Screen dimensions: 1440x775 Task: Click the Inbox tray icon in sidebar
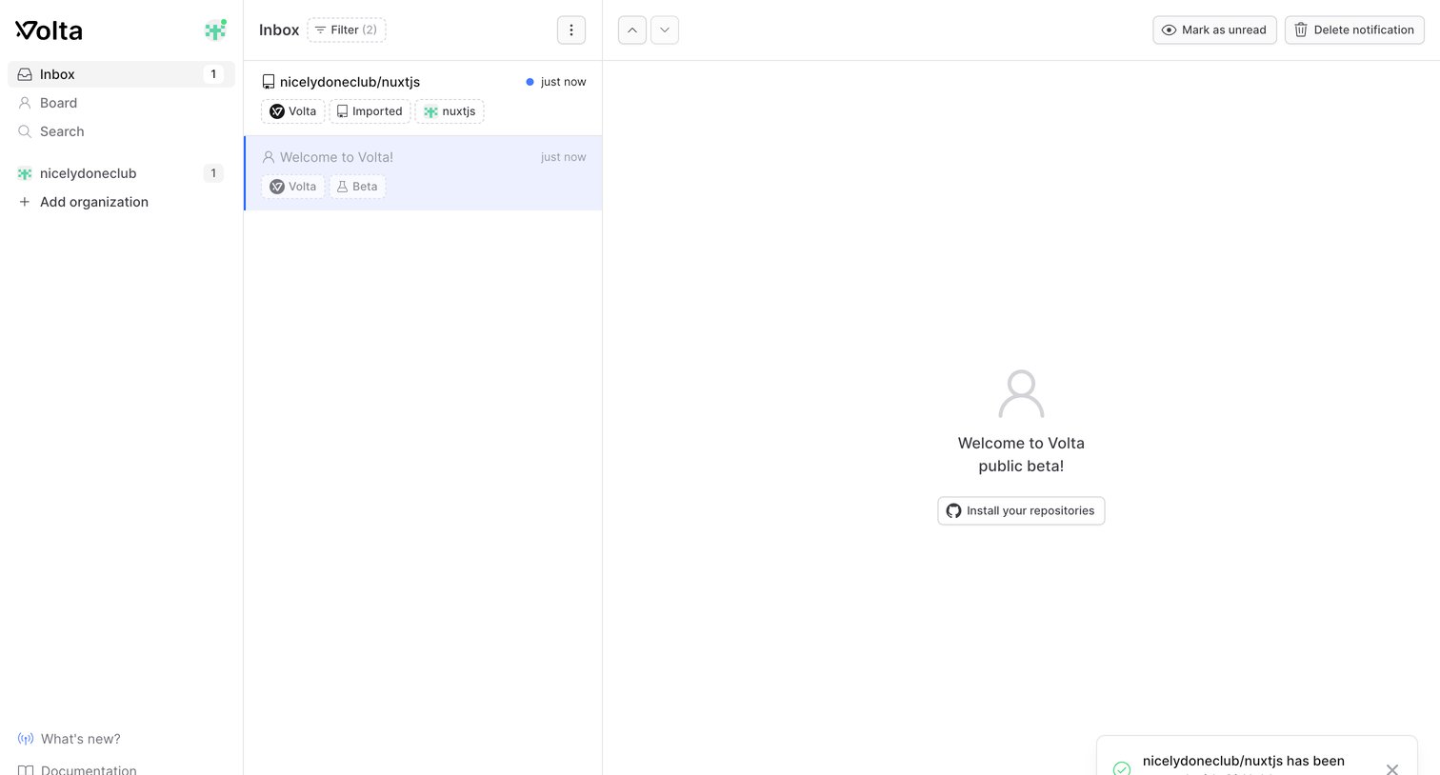point(25,74)
